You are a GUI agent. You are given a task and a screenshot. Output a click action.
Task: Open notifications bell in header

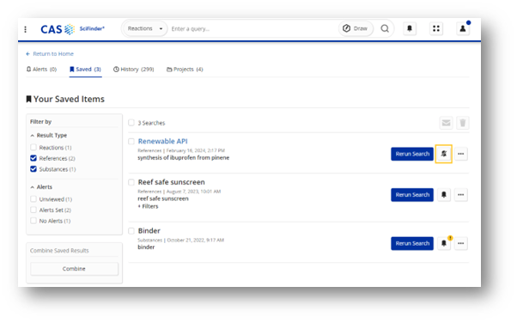[x=410, y=28]
